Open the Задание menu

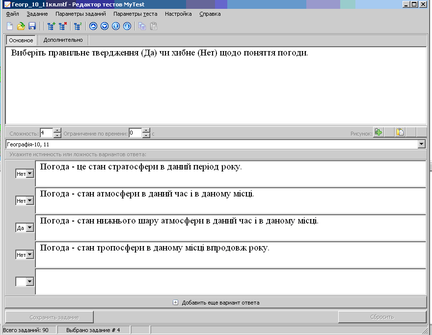(37, 14)
